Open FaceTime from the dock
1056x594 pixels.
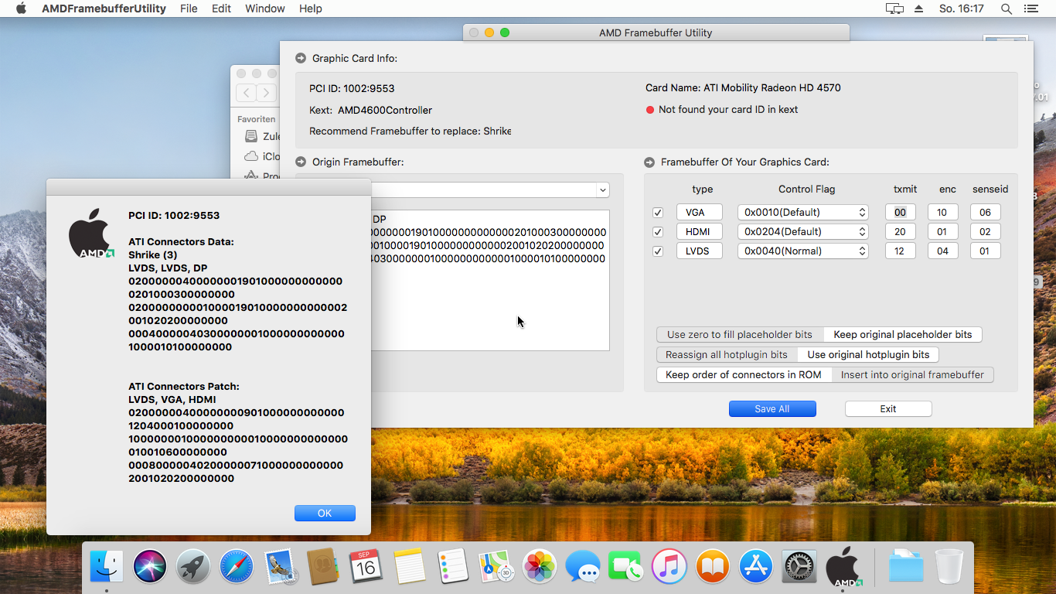626,566
